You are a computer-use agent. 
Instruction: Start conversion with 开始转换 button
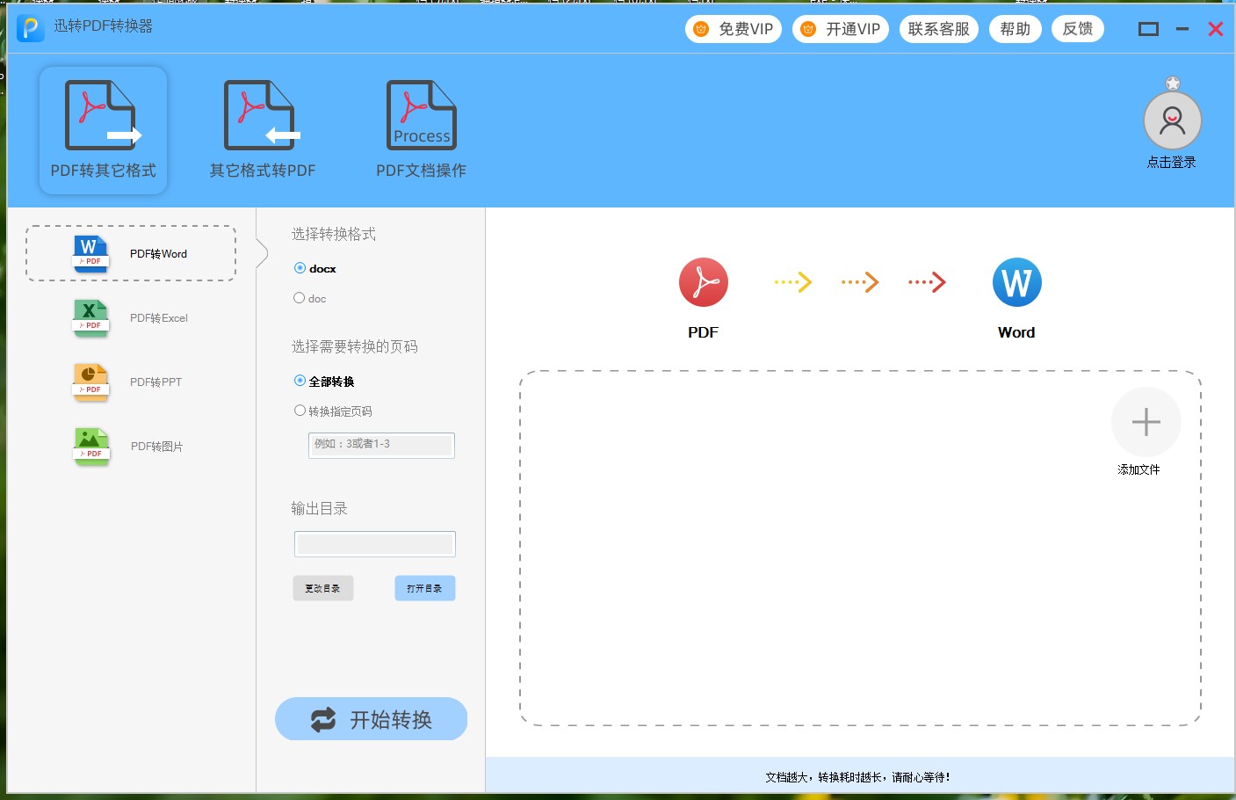point(371,719)
